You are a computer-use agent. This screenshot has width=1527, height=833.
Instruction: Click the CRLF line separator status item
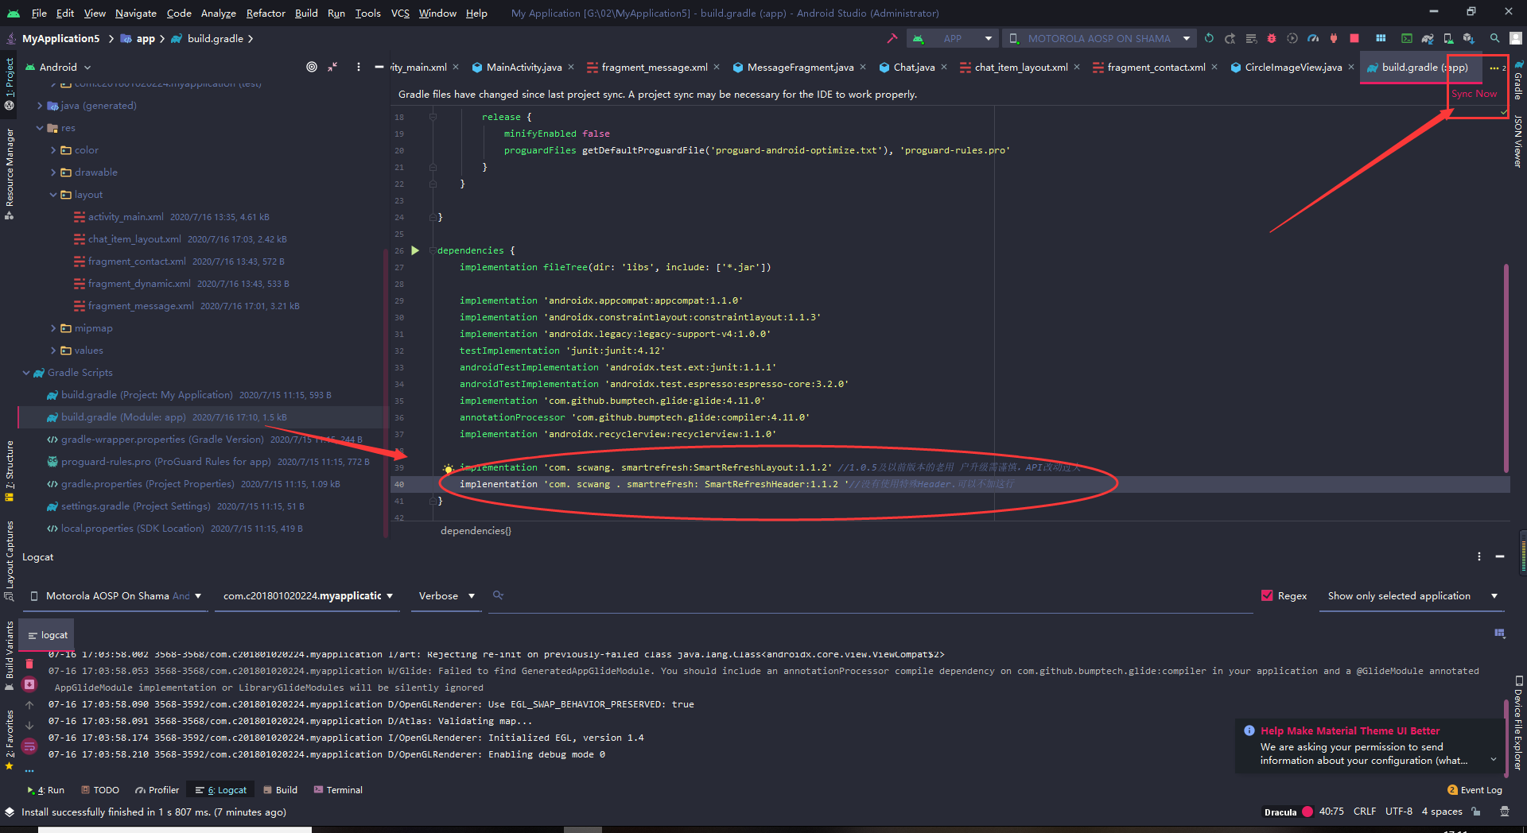coord(1365,812)
